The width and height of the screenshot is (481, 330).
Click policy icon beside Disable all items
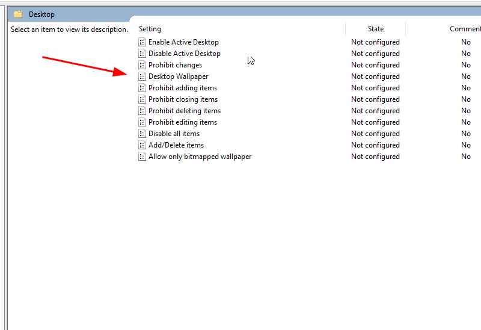(142, 134)
